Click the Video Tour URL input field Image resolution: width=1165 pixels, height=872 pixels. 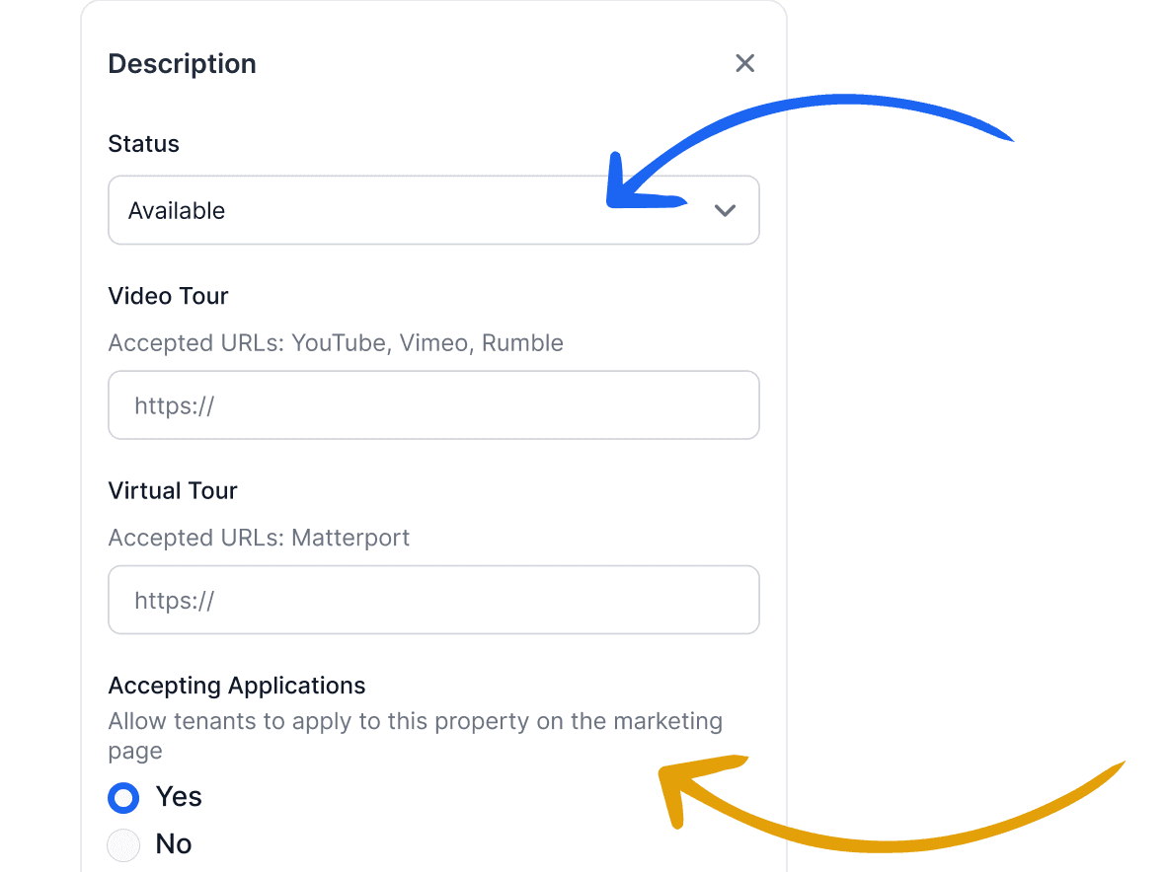tap(434, 404)
